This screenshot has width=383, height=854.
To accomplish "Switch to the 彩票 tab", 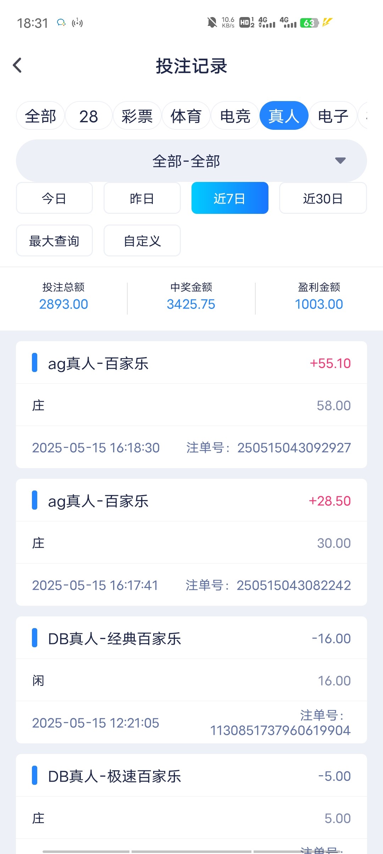I will coord(137,116).
